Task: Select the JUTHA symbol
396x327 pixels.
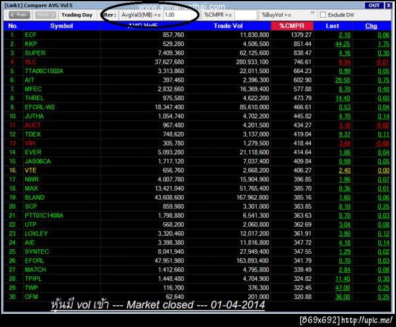Action: tap(34, 116)
